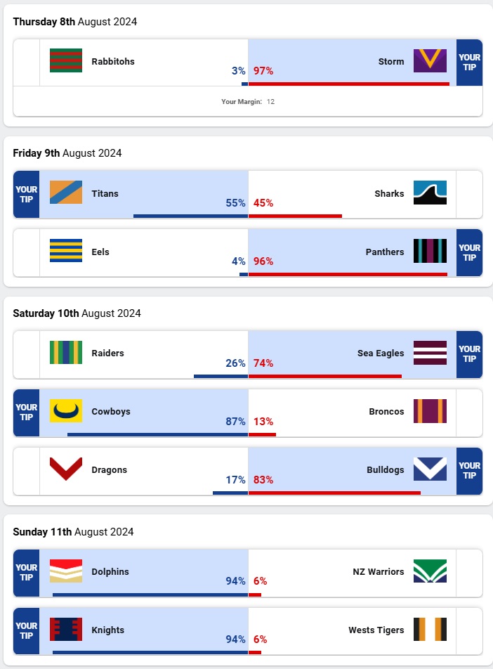Tip the Sharks via empty tip box
Screen dimensions: 493x669
click(x=469, y=194)
